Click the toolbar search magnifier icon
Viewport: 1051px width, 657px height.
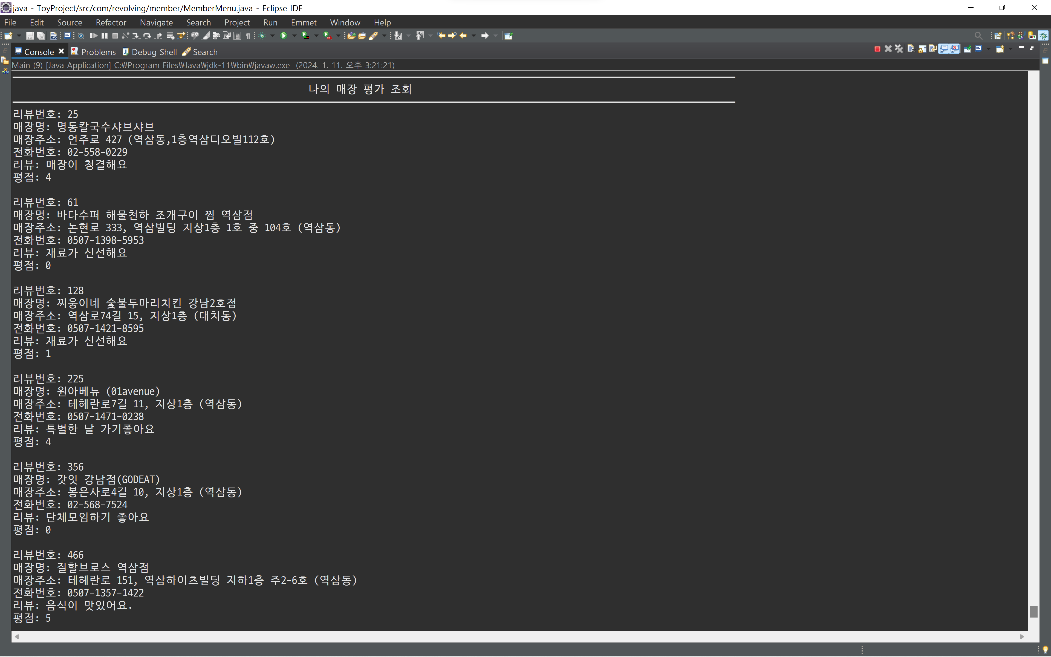point(978,36)
